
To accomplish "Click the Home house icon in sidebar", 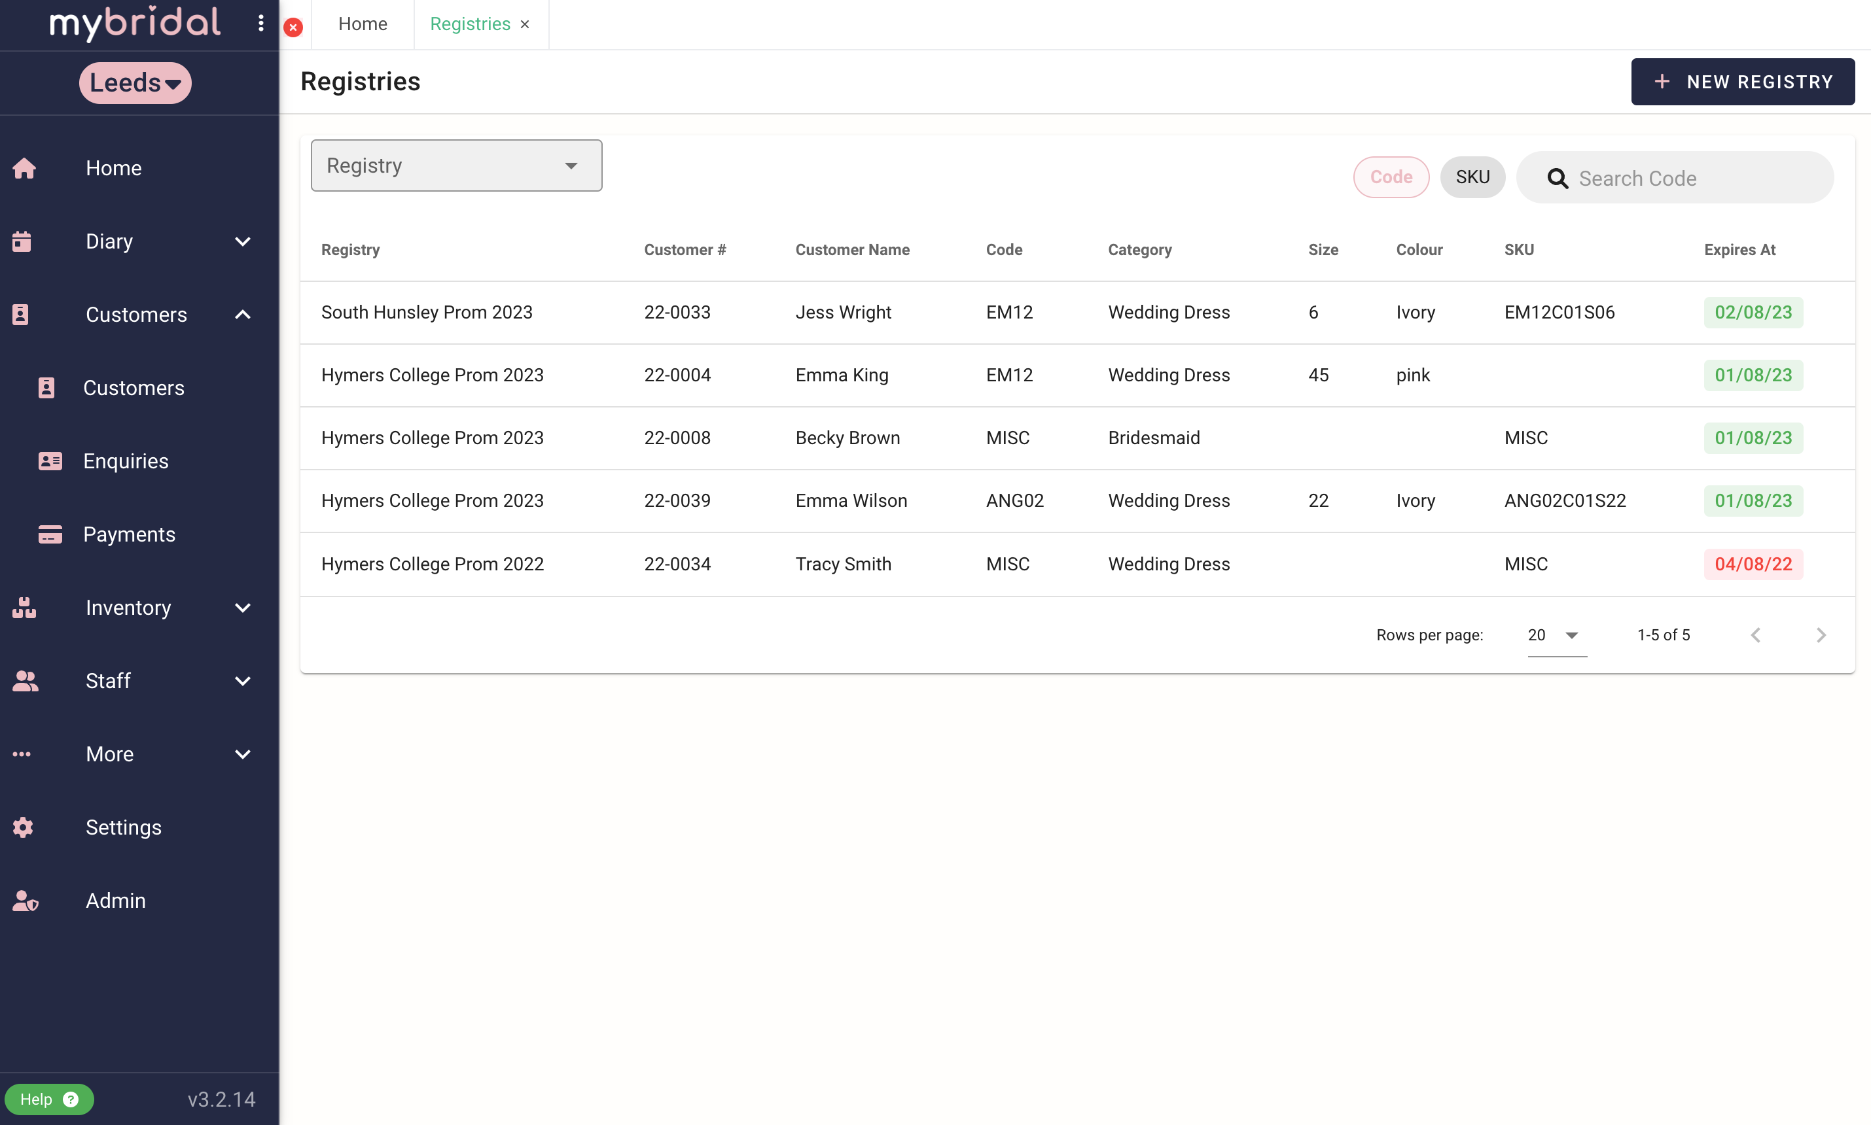I will tap(24, 167).
